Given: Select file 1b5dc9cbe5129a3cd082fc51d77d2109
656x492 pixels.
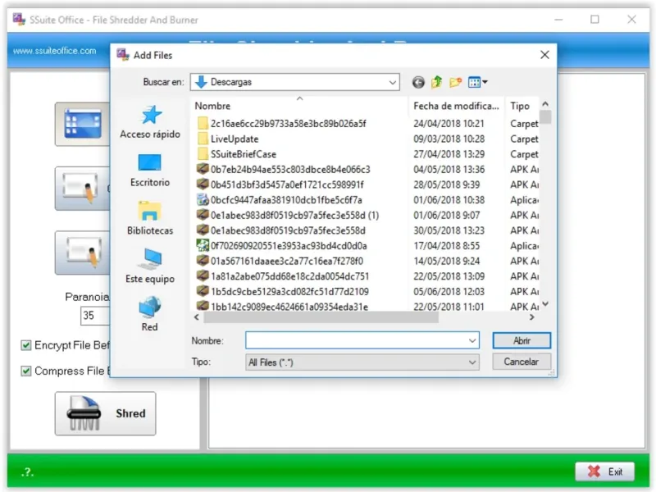Looking at the screenshot, I should 283,292.
